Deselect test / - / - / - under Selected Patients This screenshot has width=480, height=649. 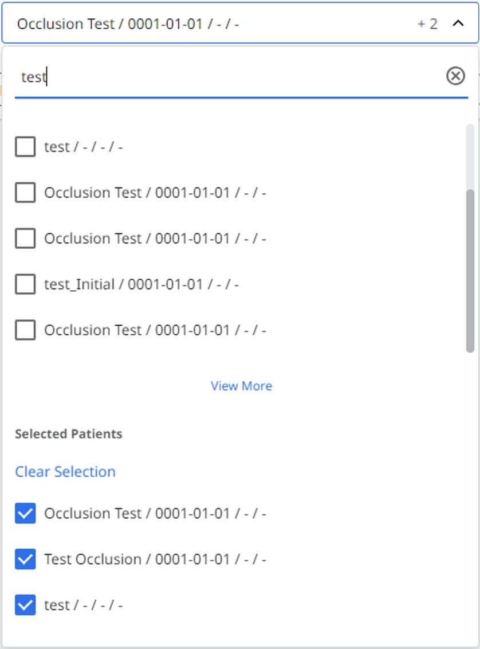(25, 605)
